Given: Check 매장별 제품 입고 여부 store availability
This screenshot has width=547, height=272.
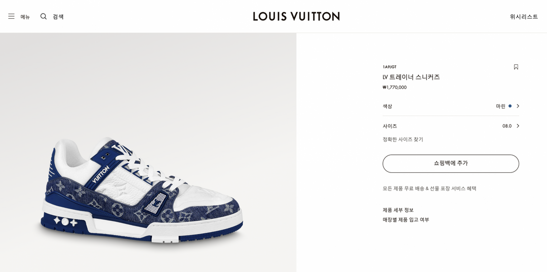Looking at the screenshot, I should pos(406,220).
